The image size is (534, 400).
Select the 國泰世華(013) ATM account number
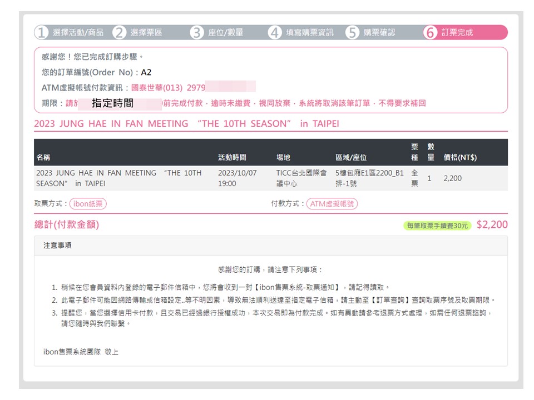pyautogui.click(x=168, y=88)
